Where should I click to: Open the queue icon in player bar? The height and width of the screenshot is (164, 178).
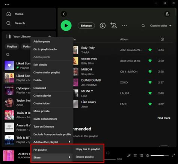(x=135, y=155)
